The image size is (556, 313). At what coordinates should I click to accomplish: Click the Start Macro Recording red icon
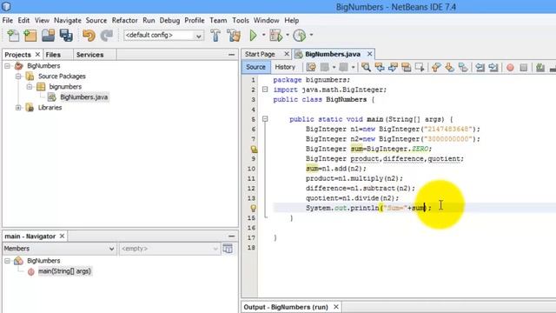point(510,67)
